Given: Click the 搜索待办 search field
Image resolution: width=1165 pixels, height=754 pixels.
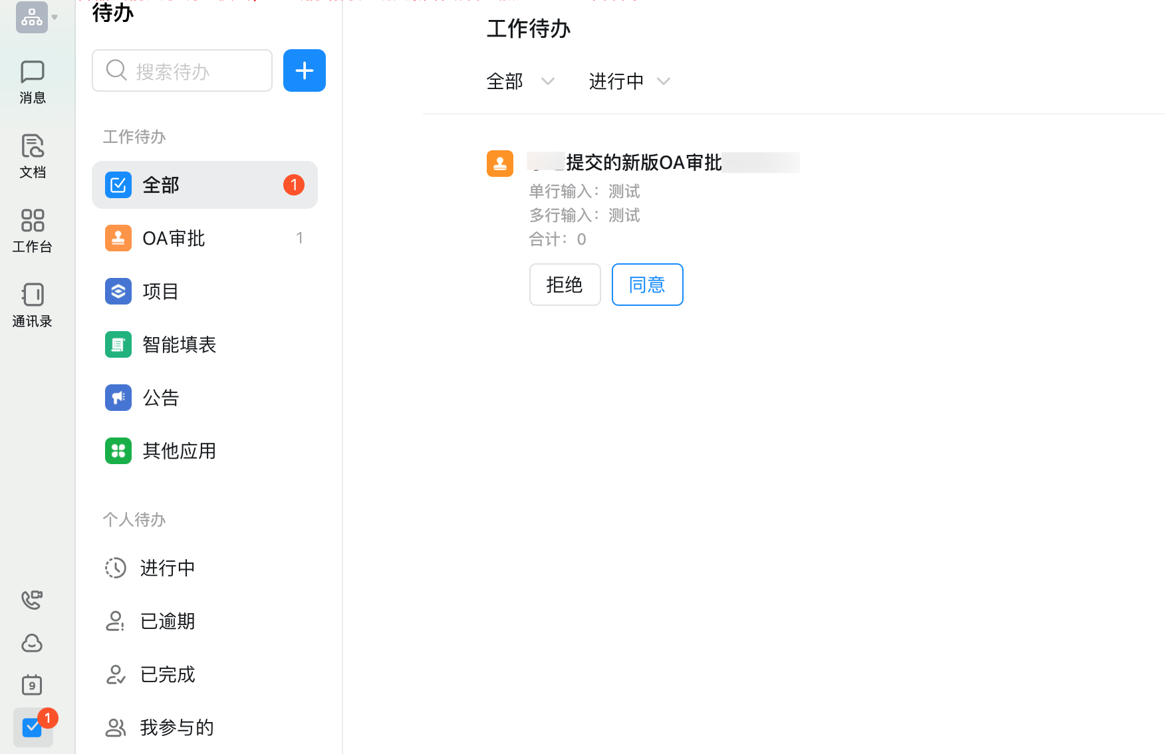Looking at the screenshot, I should tap(182, 70).
